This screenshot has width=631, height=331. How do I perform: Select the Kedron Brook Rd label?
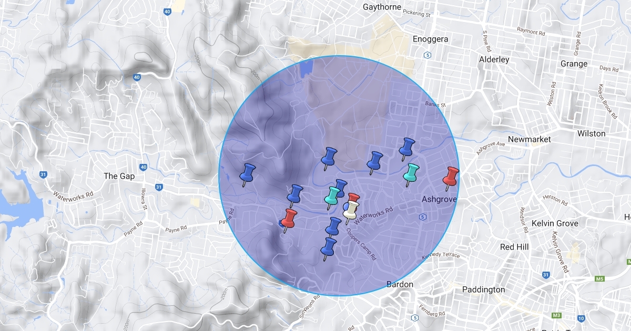pyautogui.click(x=607, y=101)
